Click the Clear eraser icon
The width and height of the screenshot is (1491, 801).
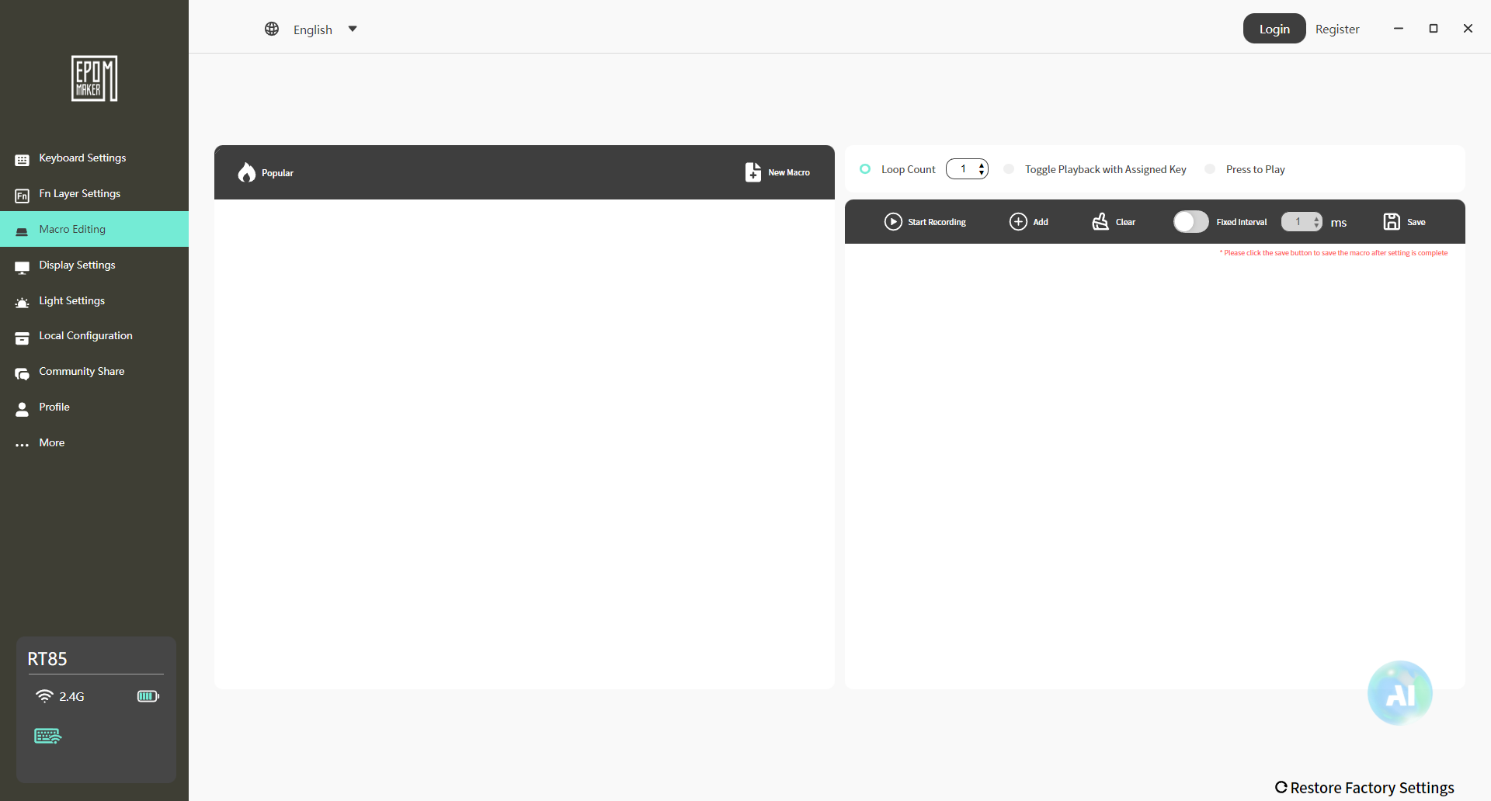(1100, 222)
